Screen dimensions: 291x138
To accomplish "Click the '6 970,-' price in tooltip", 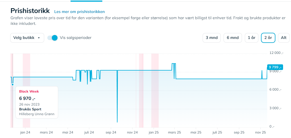I will click(x=27, y=98).
